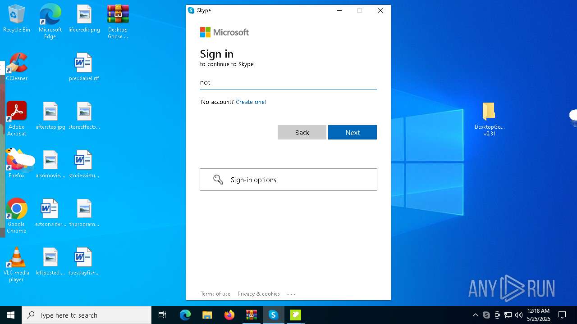Show hidden tray icons chevron

coord(476,315)
